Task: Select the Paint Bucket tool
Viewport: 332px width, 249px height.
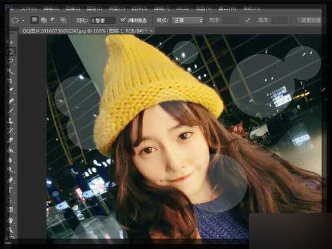Action: [11, 150]
